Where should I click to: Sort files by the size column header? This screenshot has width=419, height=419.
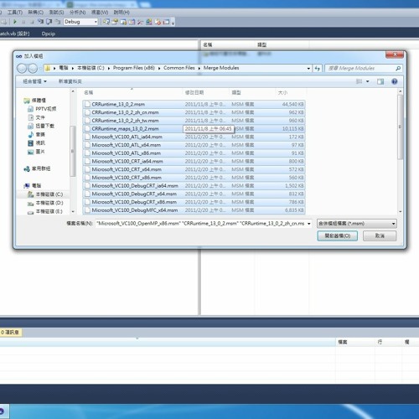[291, 92]
